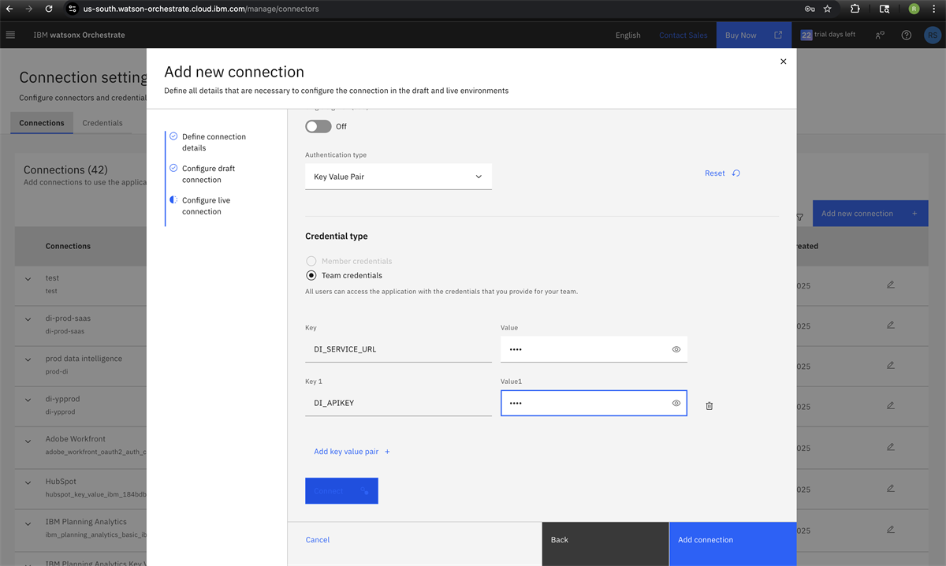Screen dimensions: 946x566
Task: Open the English language selector
Action: [628, 35]
